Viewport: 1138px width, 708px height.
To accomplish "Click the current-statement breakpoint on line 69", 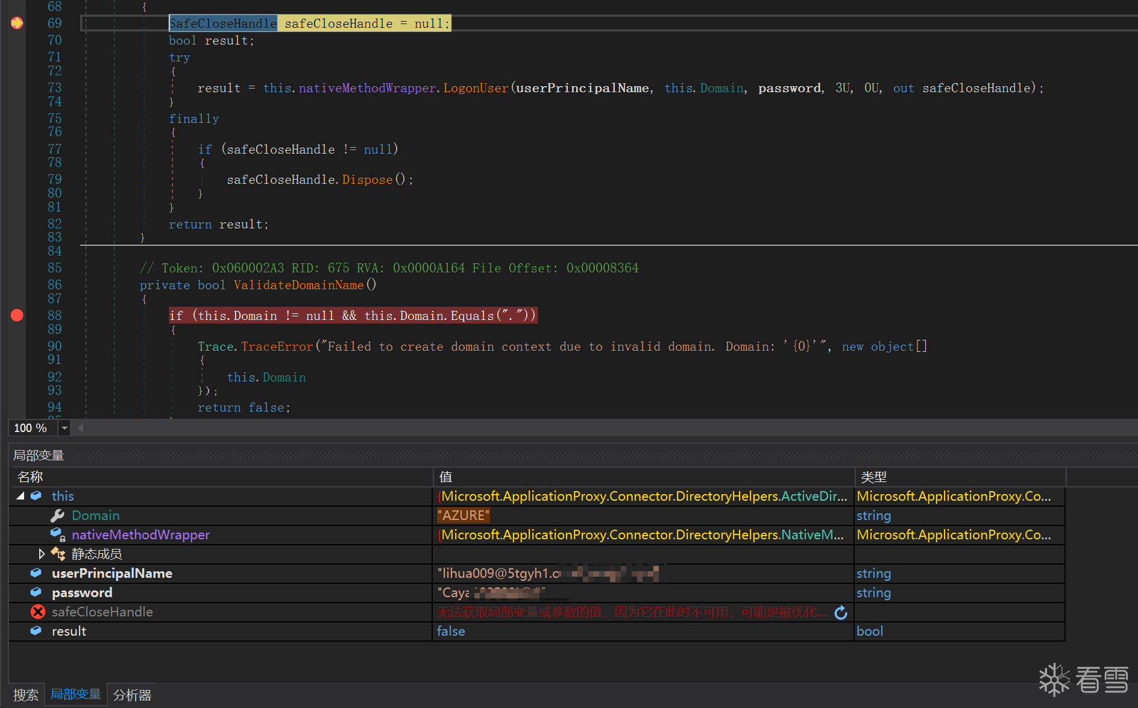I will point(17,23).
